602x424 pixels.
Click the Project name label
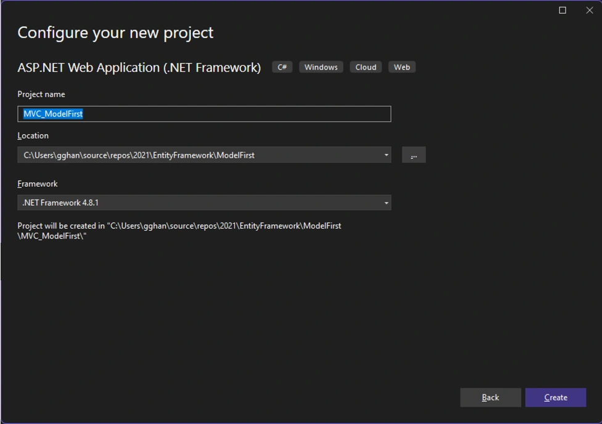pyautogui.click(x=41, y=94)
